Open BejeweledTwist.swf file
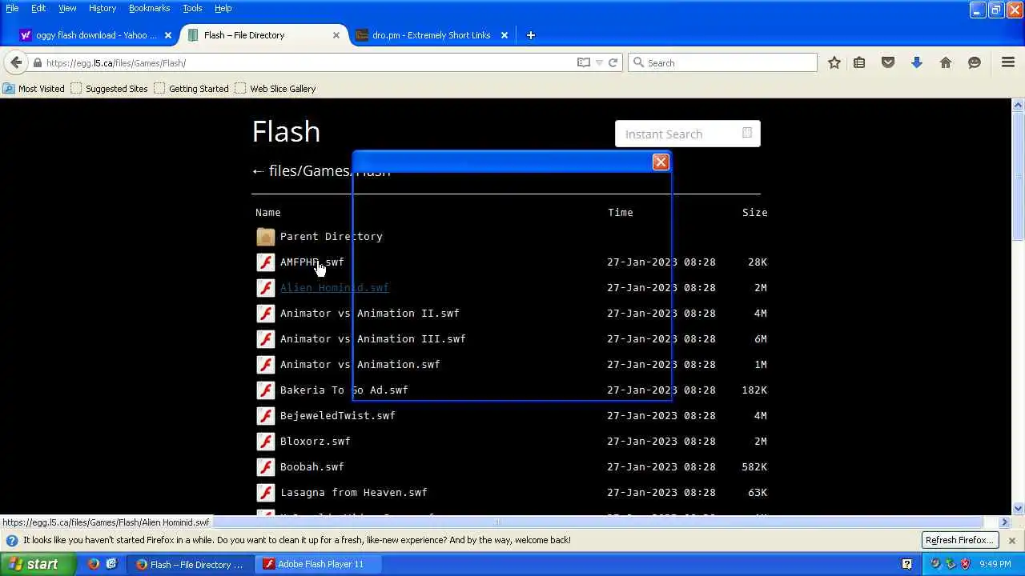1025x576 pixels. pyautogui.click(x=338, y=416)
